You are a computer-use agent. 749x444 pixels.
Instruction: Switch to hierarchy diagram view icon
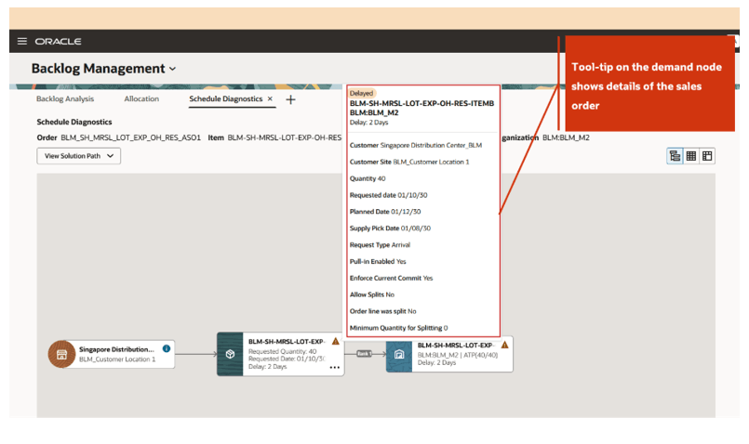675,156
